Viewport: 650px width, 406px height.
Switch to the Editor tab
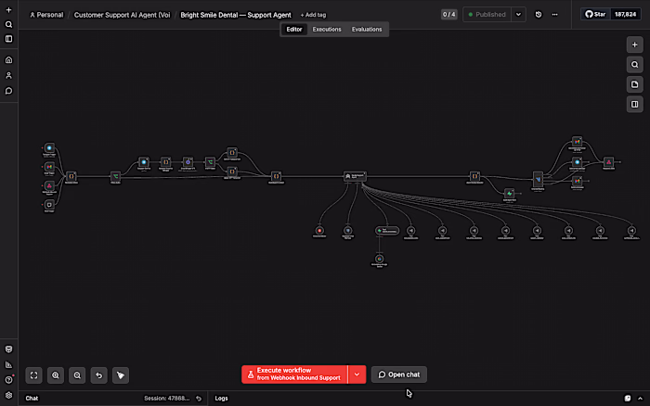294,30
